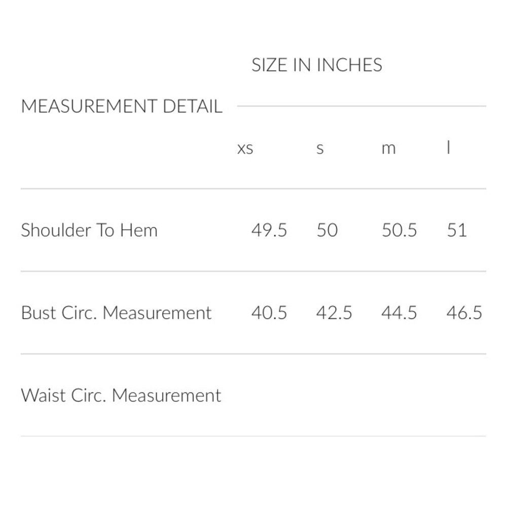Click the SIZE IN INCHES heading
The width and height of the screenshot is (507, 507).
point(317,65)
